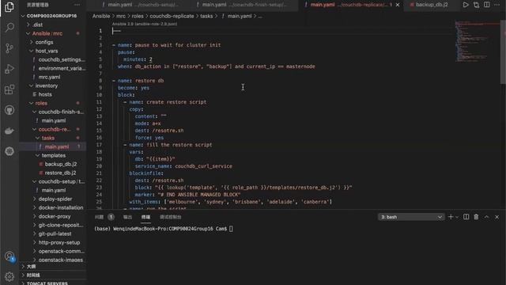Open the Run and Debug view
Image resolution: width=506 pixels, height=285 pixels.
point(9,69)
